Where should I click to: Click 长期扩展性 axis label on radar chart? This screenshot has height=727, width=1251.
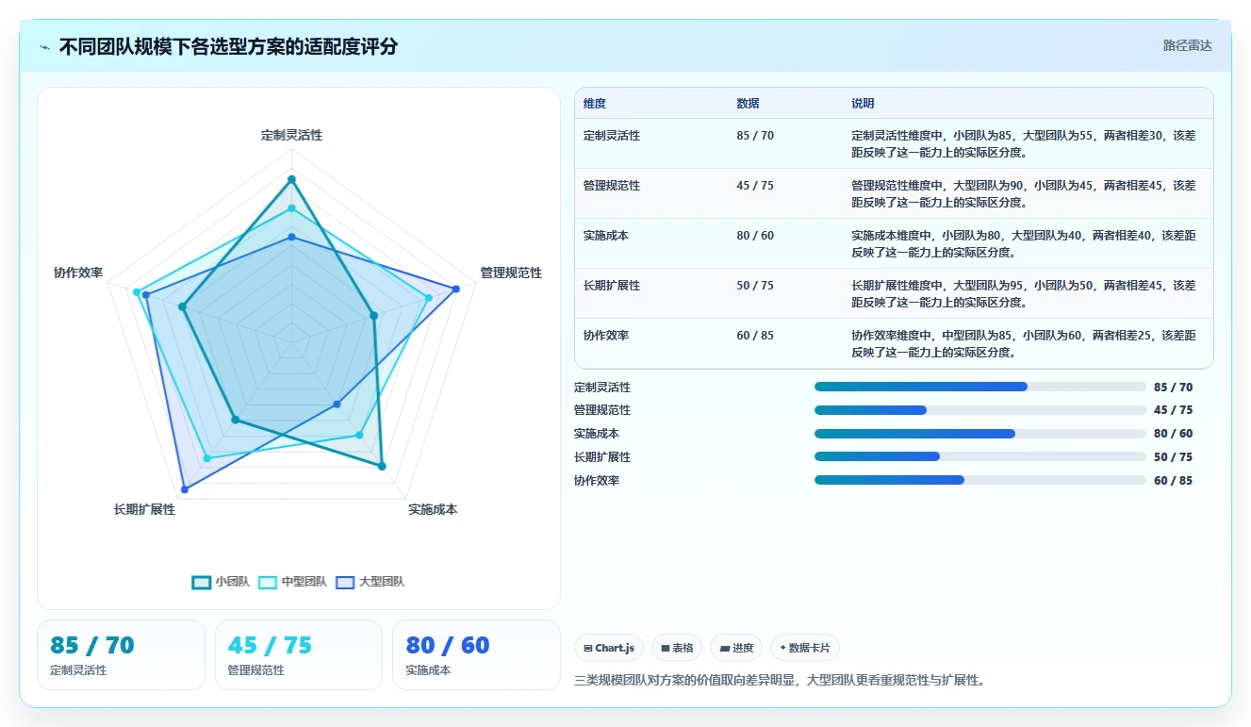[144, 509]
